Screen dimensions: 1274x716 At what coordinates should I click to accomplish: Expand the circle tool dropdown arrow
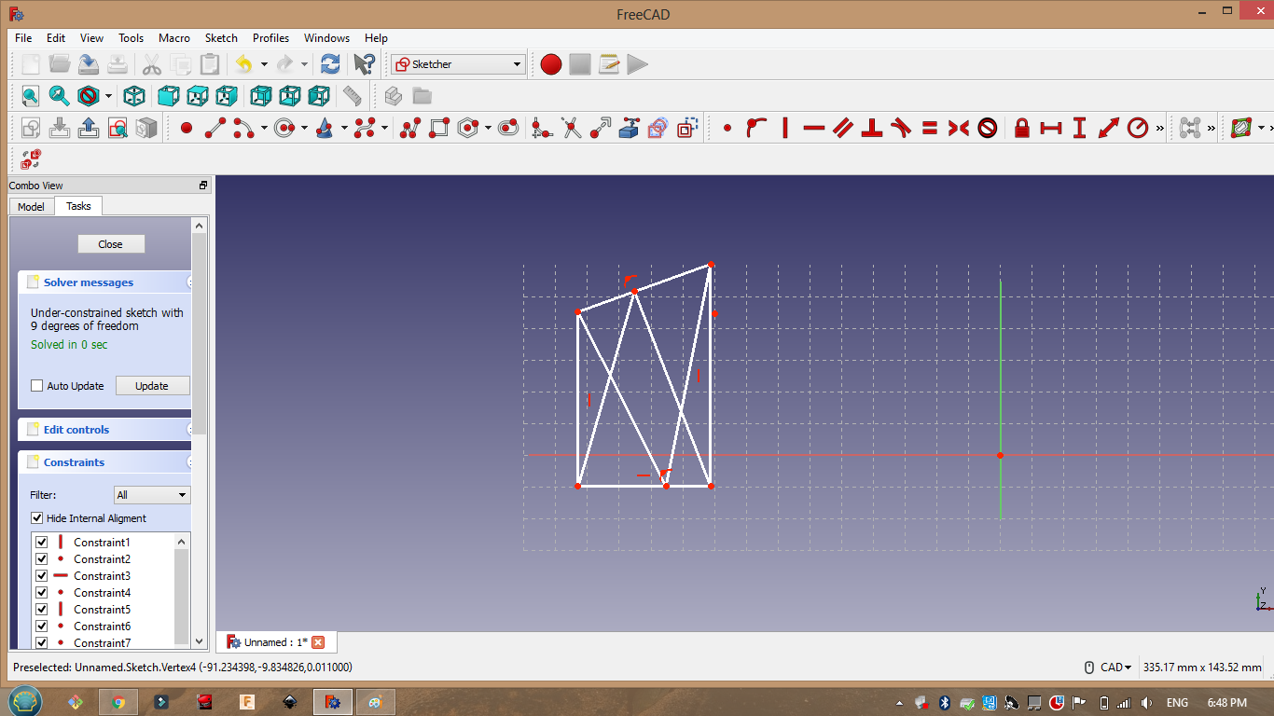[304, 128]
